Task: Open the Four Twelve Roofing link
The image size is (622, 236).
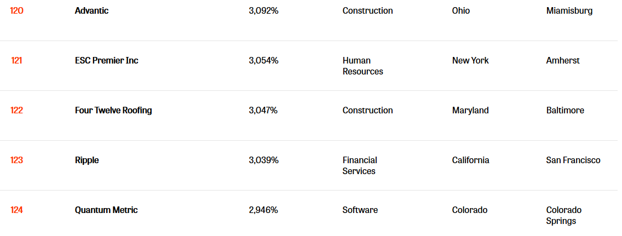Action: click(x=113, y=110)
